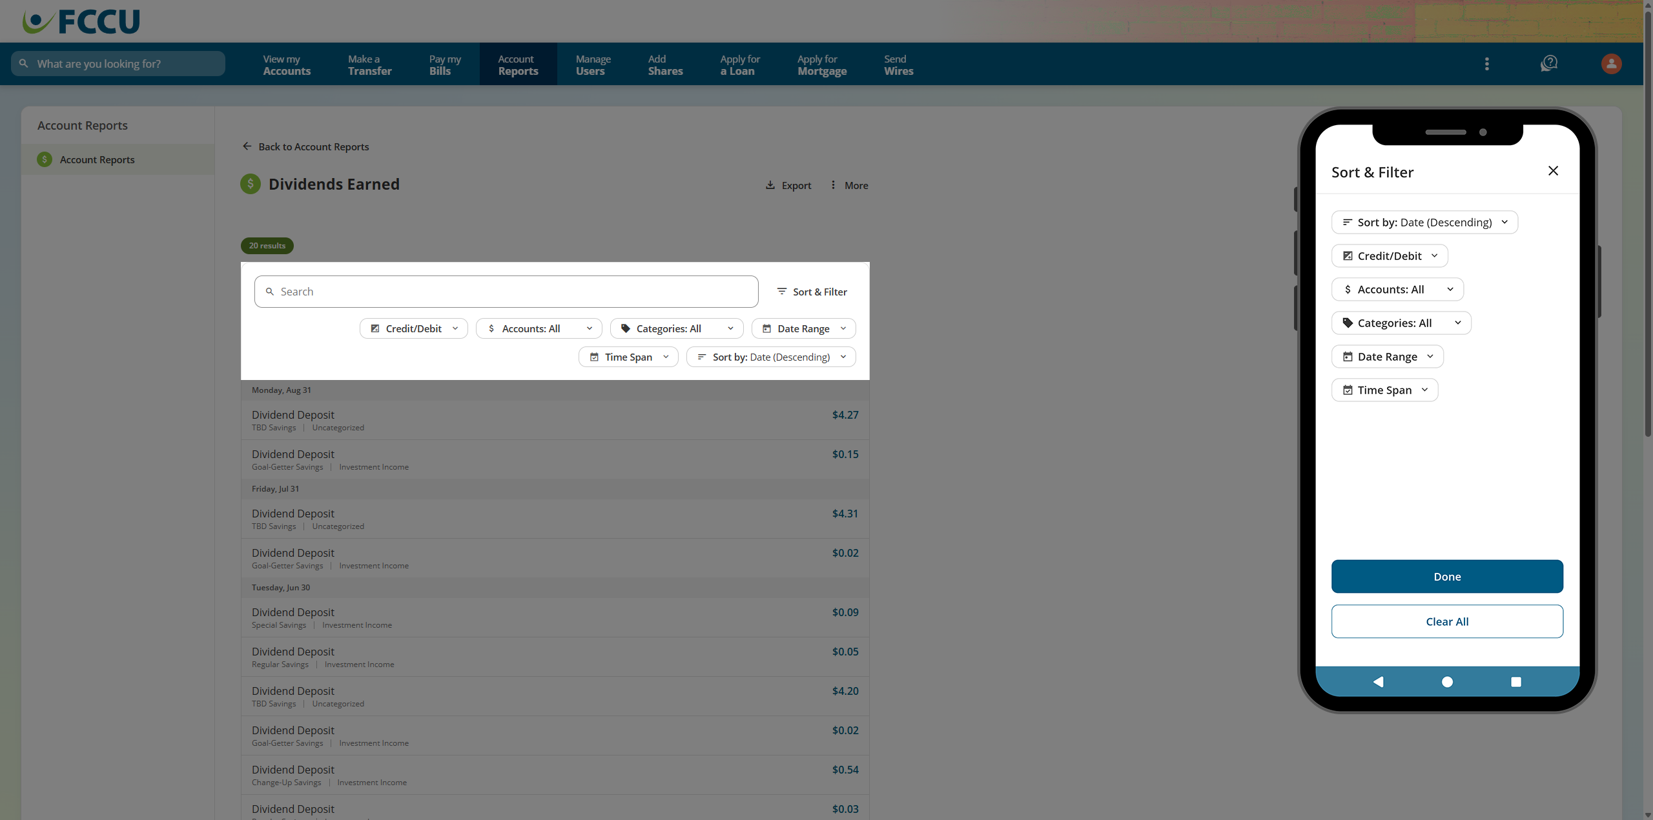Click the back arrow icon
1653x820 pixels.
tap(247, 146)
